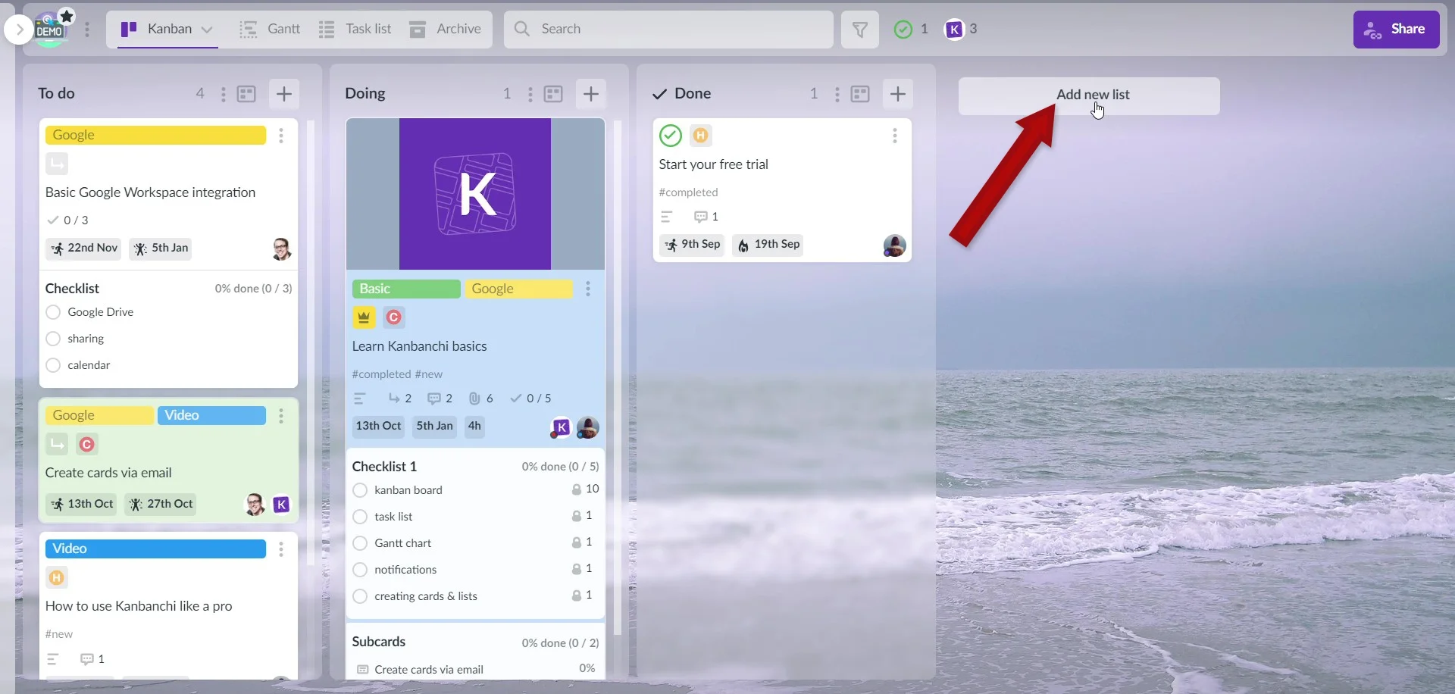Image resolution: width=1455 pixels, height=694 pixels.
Task: Open Doing list options menu
Action: [530, 94]
